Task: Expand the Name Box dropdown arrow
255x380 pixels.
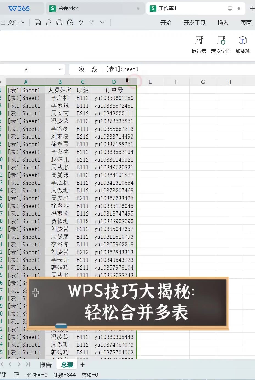Action: click(x=60, y=69)
